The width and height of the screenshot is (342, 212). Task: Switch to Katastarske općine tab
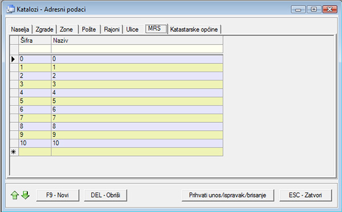coord(194,29)
